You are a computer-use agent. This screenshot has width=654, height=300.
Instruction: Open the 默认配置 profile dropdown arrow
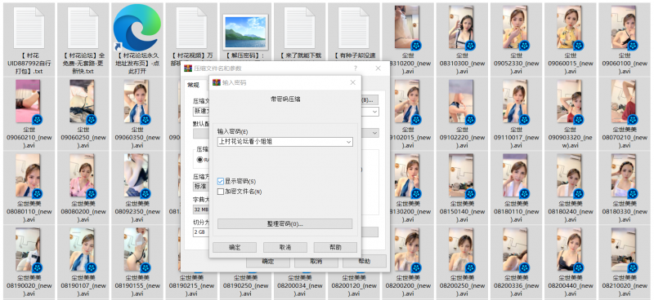coord(374,133)
